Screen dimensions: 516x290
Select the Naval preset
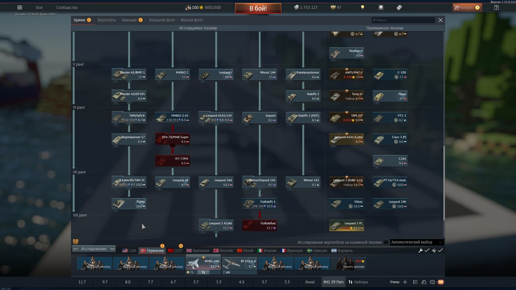pos(310,282)
